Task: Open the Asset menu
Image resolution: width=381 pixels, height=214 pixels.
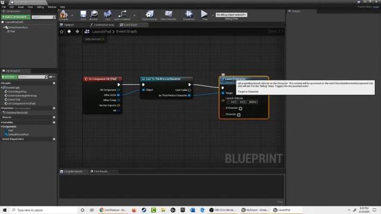Action: [x=21, y=7]
